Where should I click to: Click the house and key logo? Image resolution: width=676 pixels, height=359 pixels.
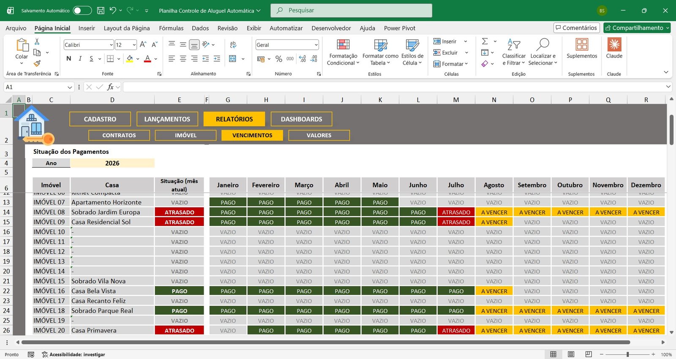(x=34, y=125)
